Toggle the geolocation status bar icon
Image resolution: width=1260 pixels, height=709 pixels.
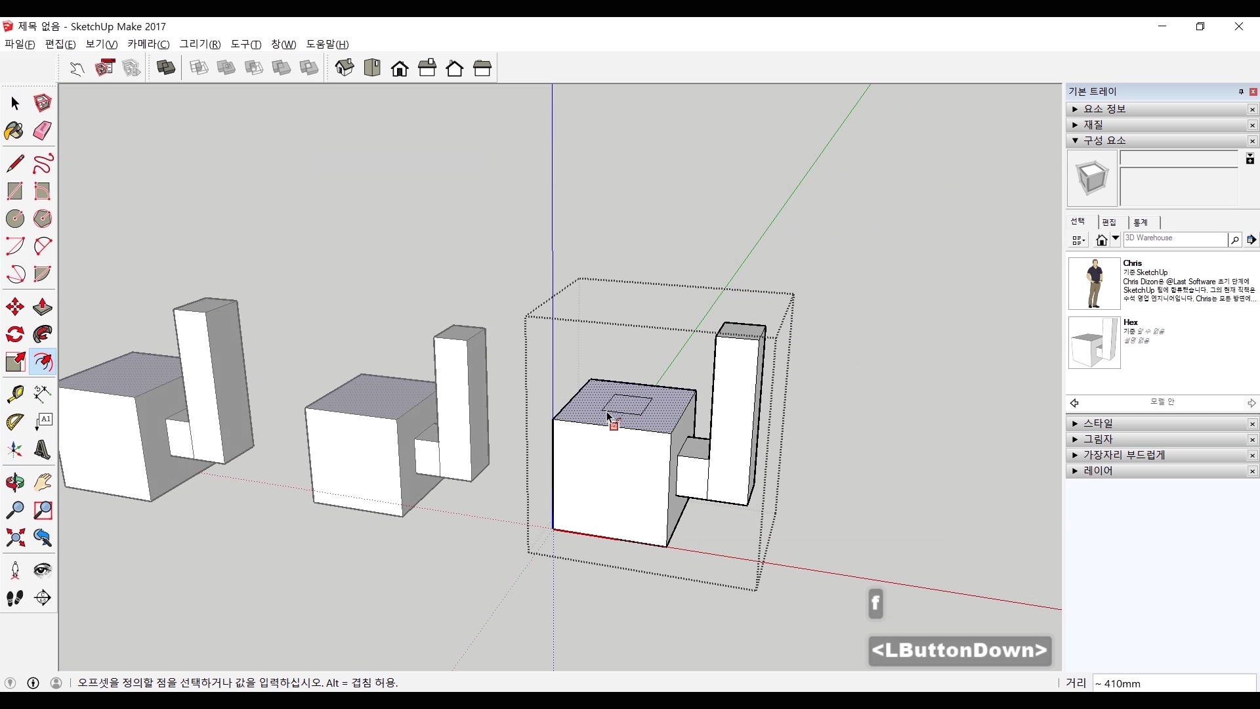point(10,683)
